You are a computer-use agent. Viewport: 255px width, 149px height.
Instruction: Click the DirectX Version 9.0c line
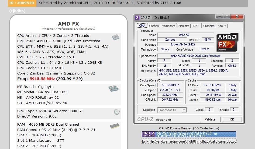[x=37, y=116]
